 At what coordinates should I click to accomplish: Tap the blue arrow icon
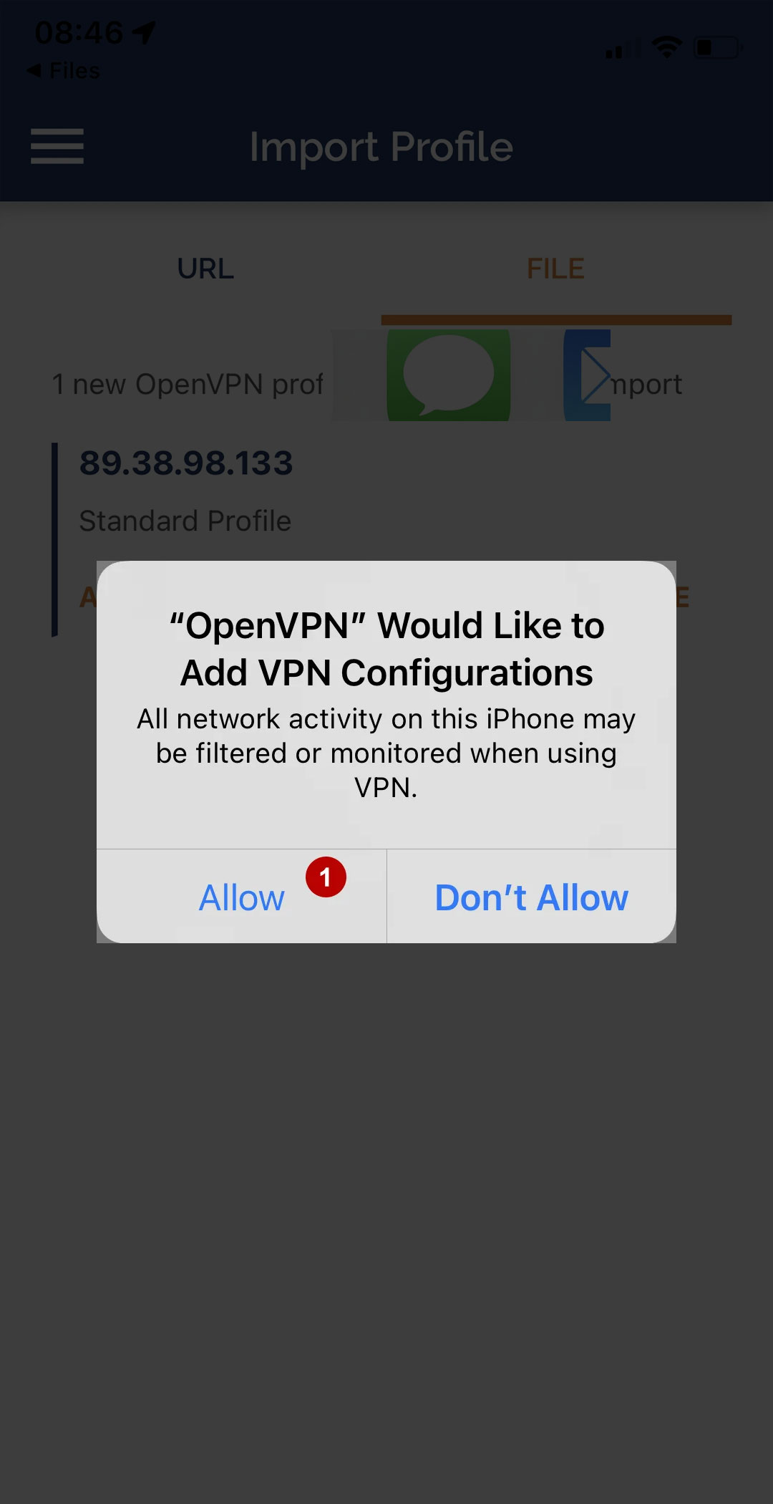588,375
